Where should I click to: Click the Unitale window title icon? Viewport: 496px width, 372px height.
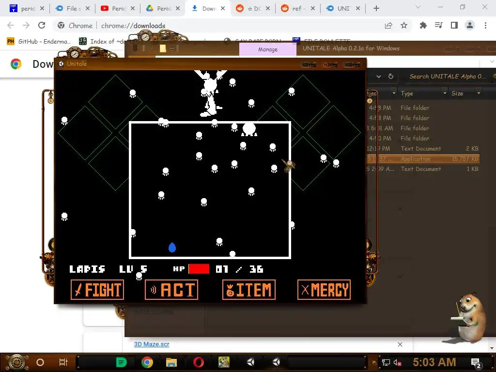click(x=61, y=64)
